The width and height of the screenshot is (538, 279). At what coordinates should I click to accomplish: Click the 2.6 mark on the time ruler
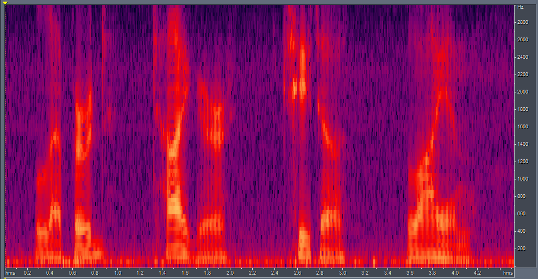[x=297, y=273]
